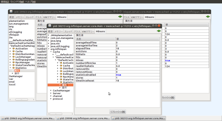Select LockManager bean icon in pid 29963 tree
The width and height of the screenshot is (222, 121).
[x=13, y=57]
